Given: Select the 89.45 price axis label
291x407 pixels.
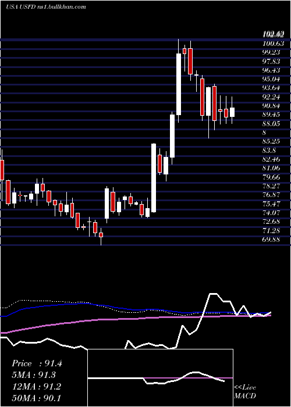Looking at the screenshot, I should 271,115.
